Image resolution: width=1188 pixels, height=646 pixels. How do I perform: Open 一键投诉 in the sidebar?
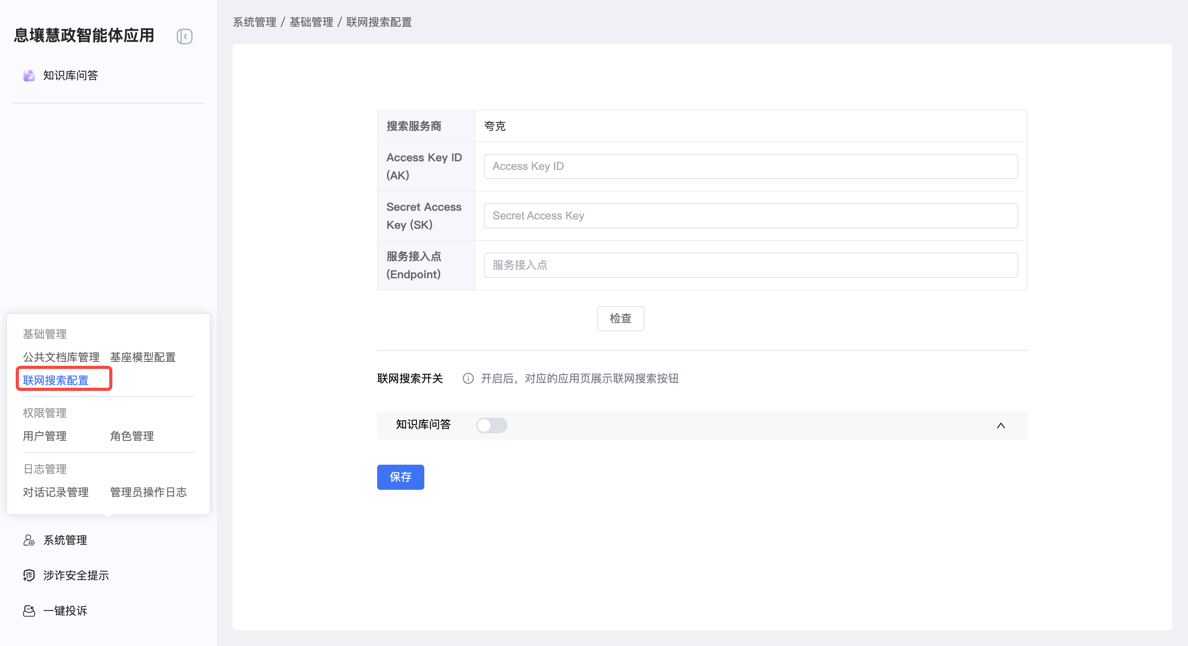click(x=65, y=611)
